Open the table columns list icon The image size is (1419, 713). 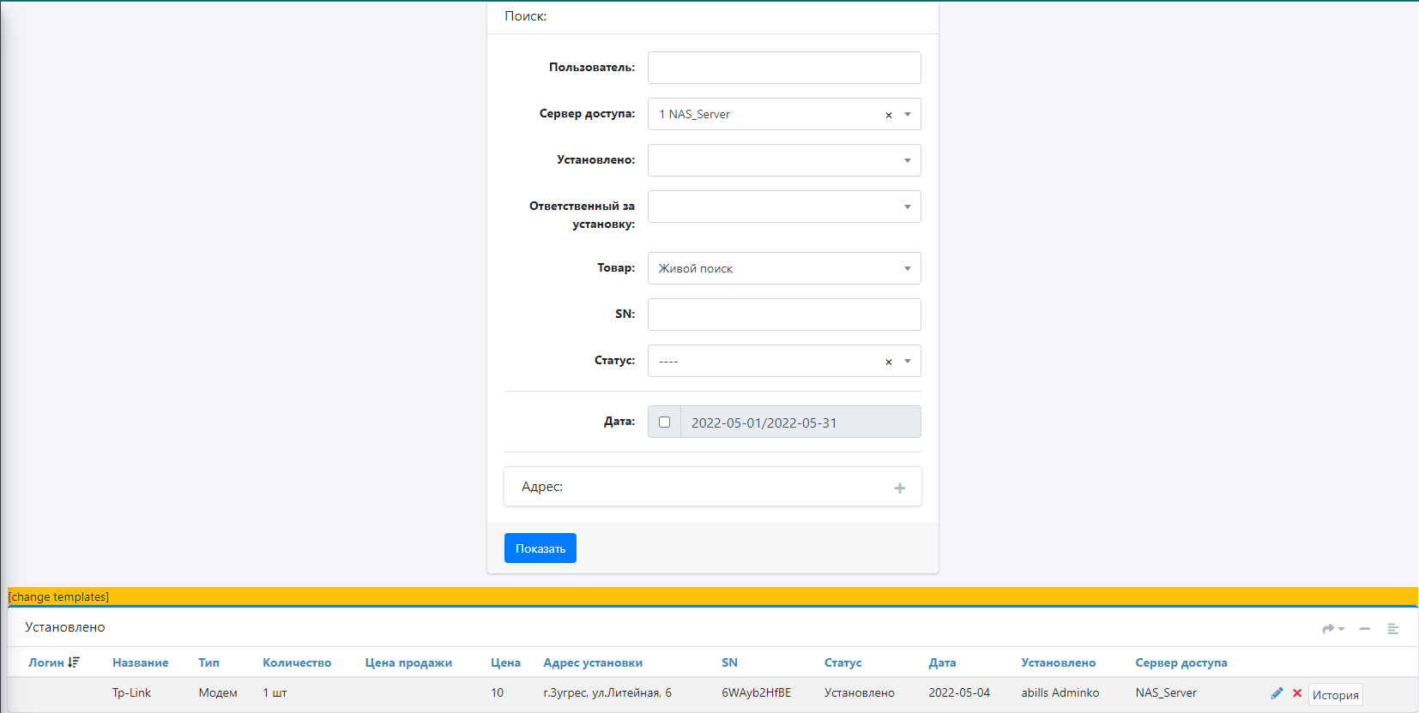pos(1393,629)
